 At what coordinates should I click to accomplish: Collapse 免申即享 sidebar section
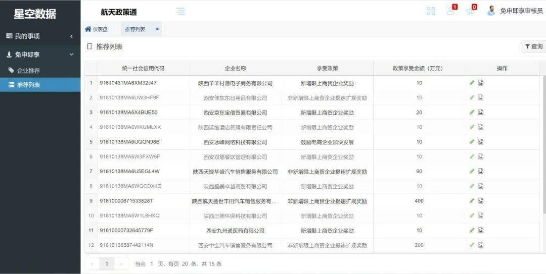[40, 54]
